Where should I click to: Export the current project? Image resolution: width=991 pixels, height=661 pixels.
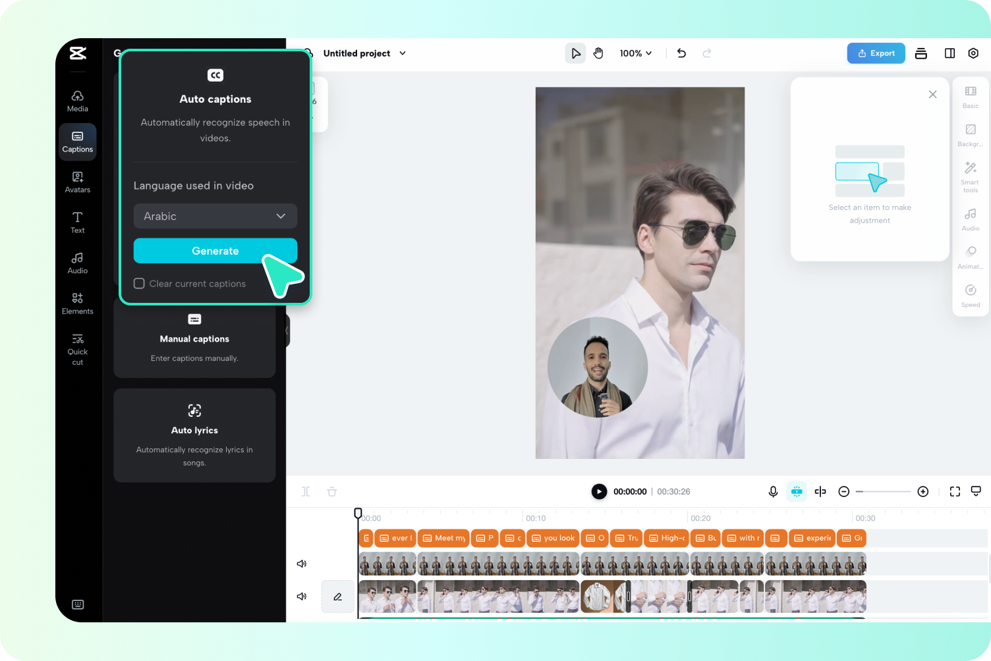(x=876, y=53)
